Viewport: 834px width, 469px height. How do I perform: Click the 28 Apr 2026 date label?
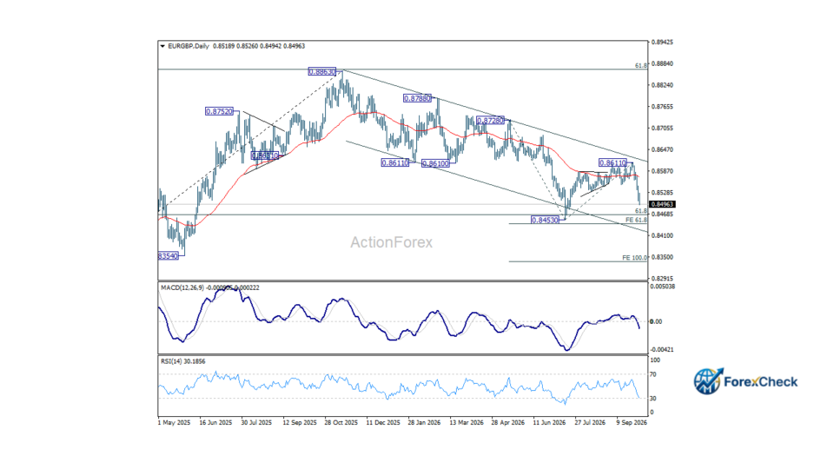(508, 423)
